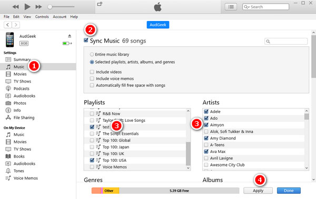Open Movies under Settings
This screenshot has height=199, width=316.
coord(20,74)
